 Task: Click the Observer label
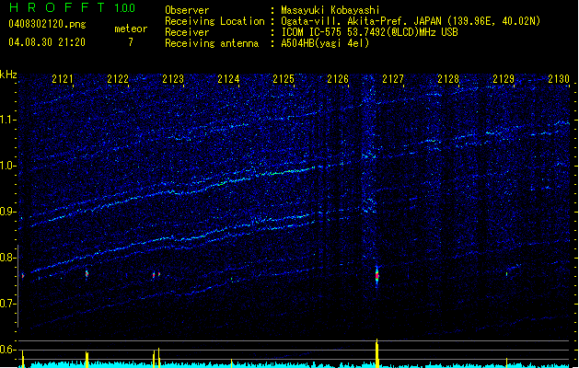[x=187, y=10]
